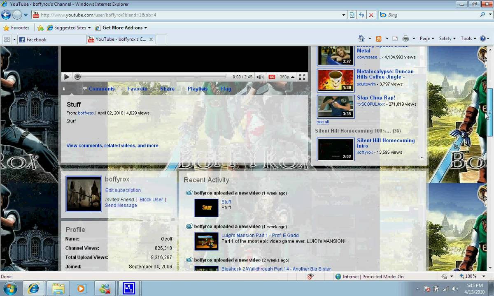The height and width of the screenshot is (296, 494).
Task: Click Block User link
Action: pyautogui.click(x=151, y=199)
